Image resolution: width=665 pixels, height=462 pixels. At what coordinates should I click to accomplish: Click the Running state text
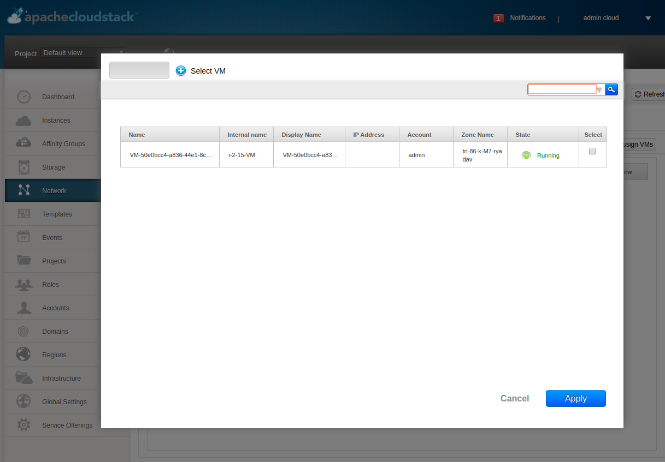click(x=548, y=155)
